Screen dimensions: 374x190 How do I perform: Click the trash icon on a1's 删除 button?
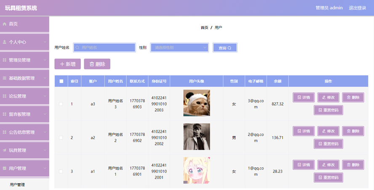pos(348,165)
